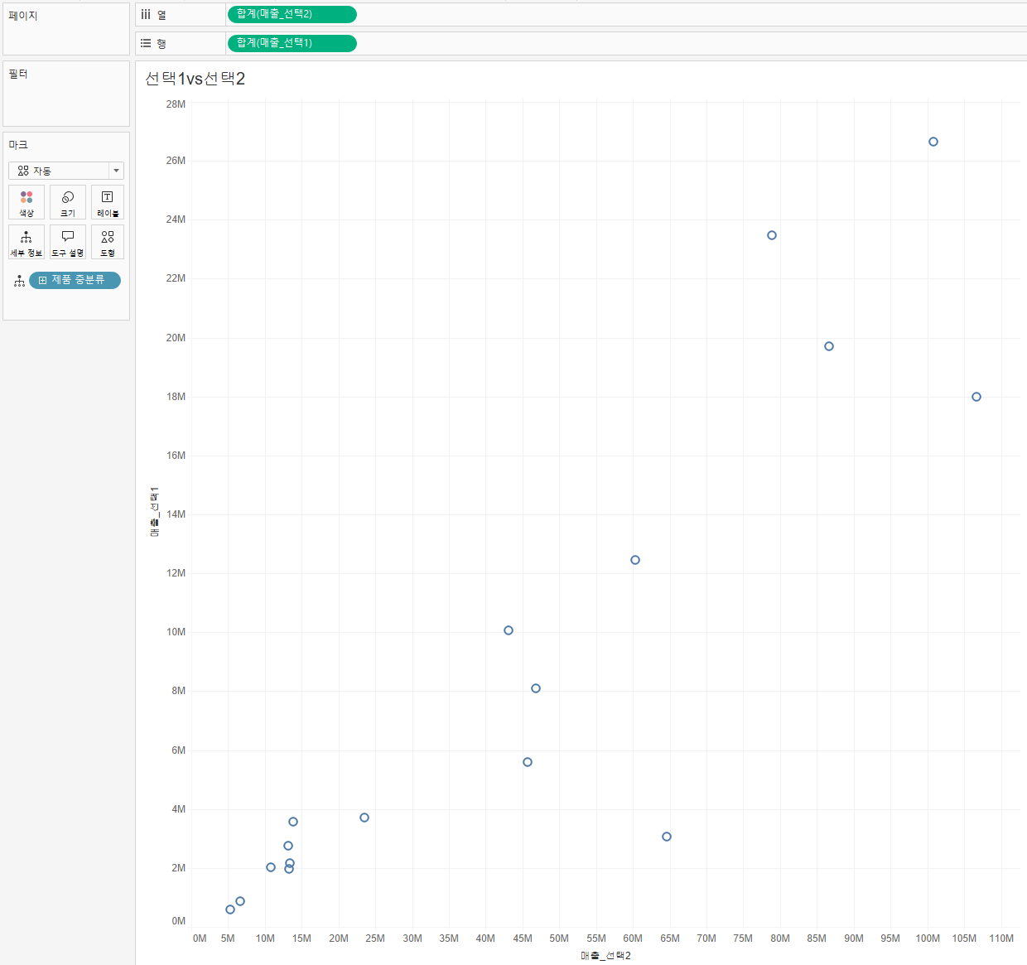Open the 크기 (Size) mark card

pos(68,202)
